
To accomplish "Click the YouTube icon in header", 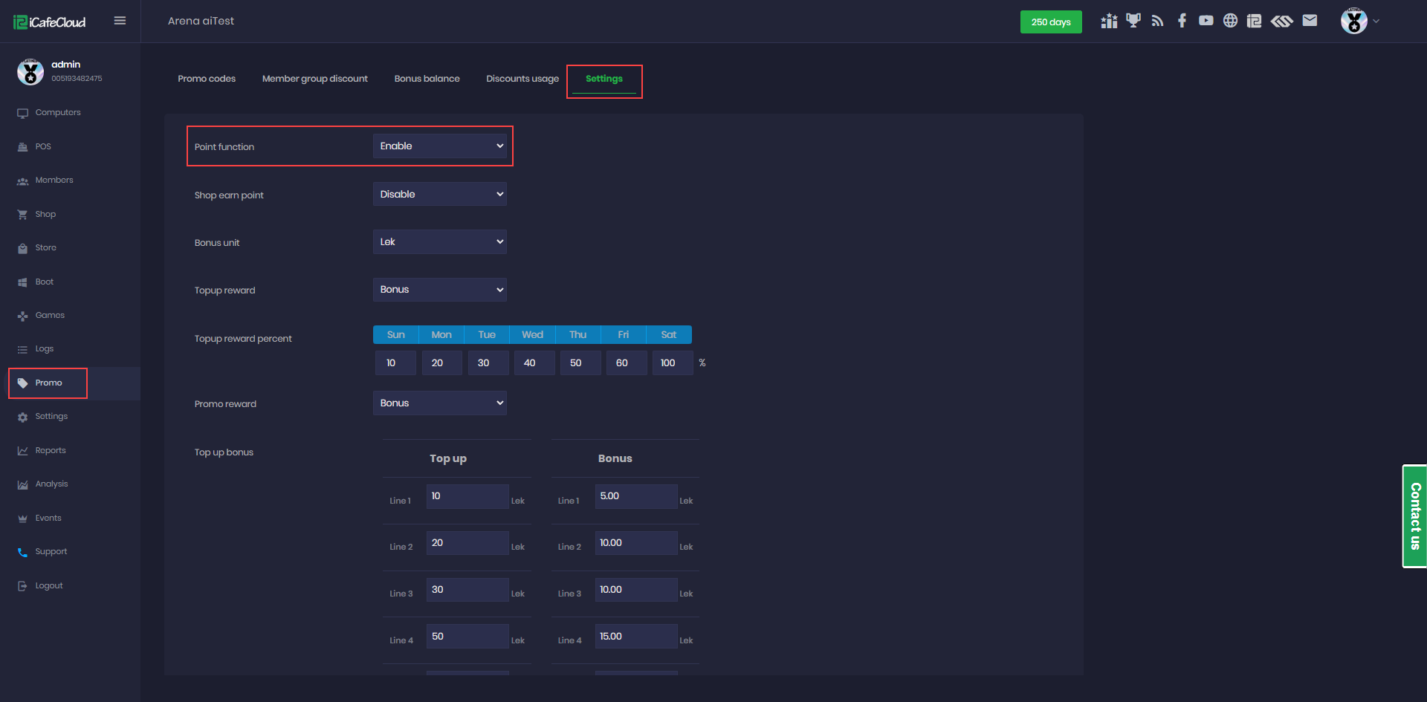I will (x=1206, y=21).
